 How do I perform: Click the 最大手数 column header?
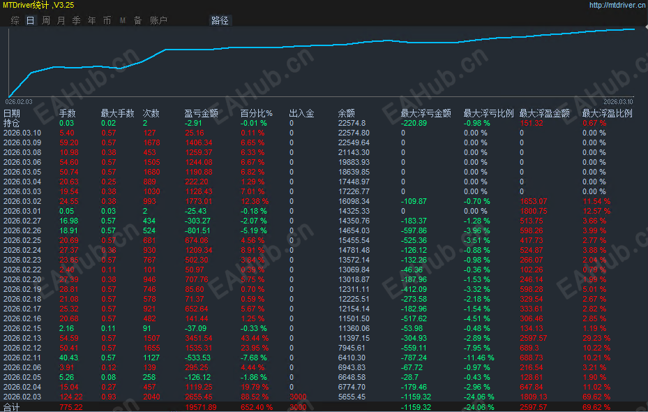tap(118, 113)
